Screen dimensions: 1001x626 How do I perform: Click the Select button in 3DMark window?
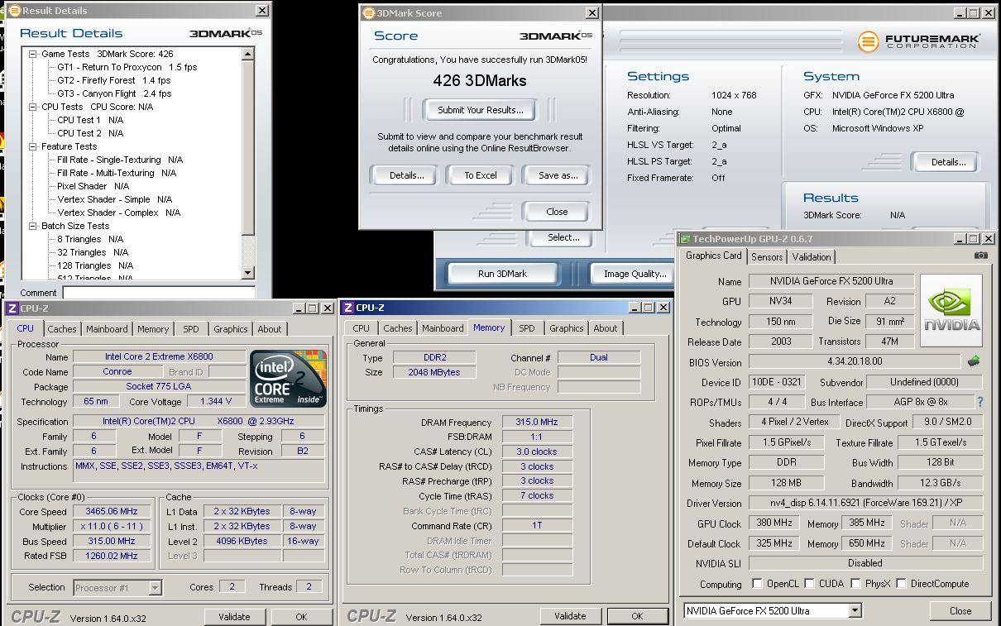pos(563,238)
